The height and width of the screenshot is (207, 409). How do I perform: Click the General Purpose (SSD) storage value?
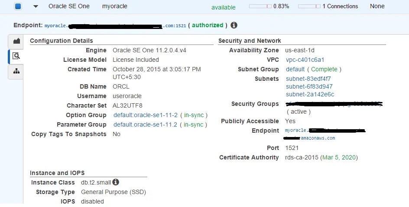click(114, 192)
